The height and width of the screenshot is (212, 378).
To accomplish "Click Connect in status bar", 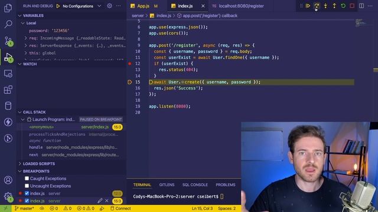I will tap(120, 208).
